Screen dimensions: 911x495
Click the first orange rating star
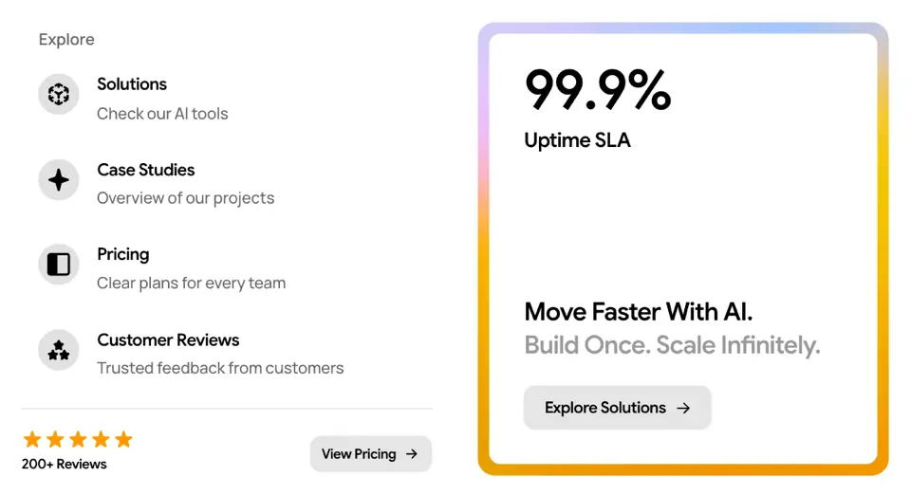click(x=32, y=439)
